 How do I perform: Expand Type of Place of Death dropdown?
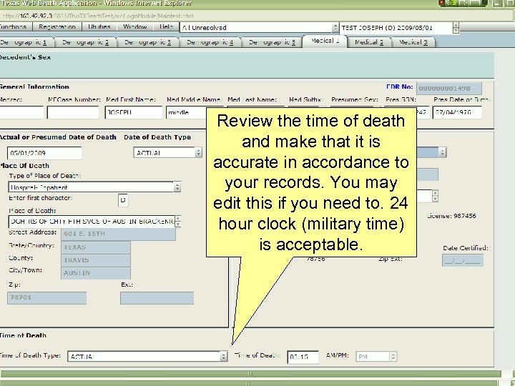pyautogui.click(x=177, y=187)
